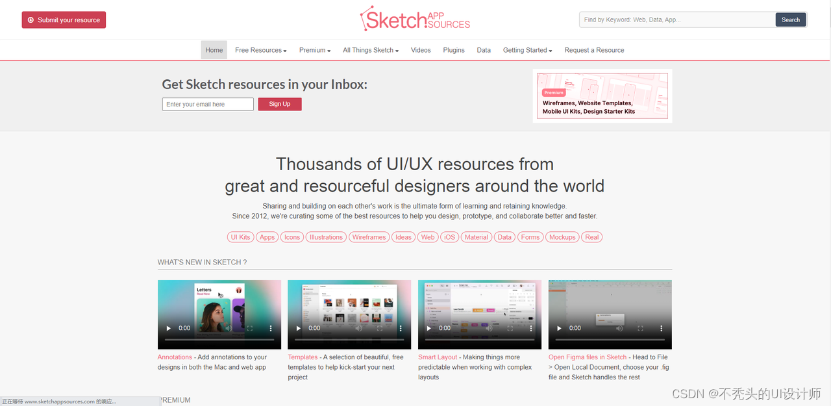Seek in the Smart Layout video progress bar
Viewport: 831px width, 406px height.
(480, 340)
